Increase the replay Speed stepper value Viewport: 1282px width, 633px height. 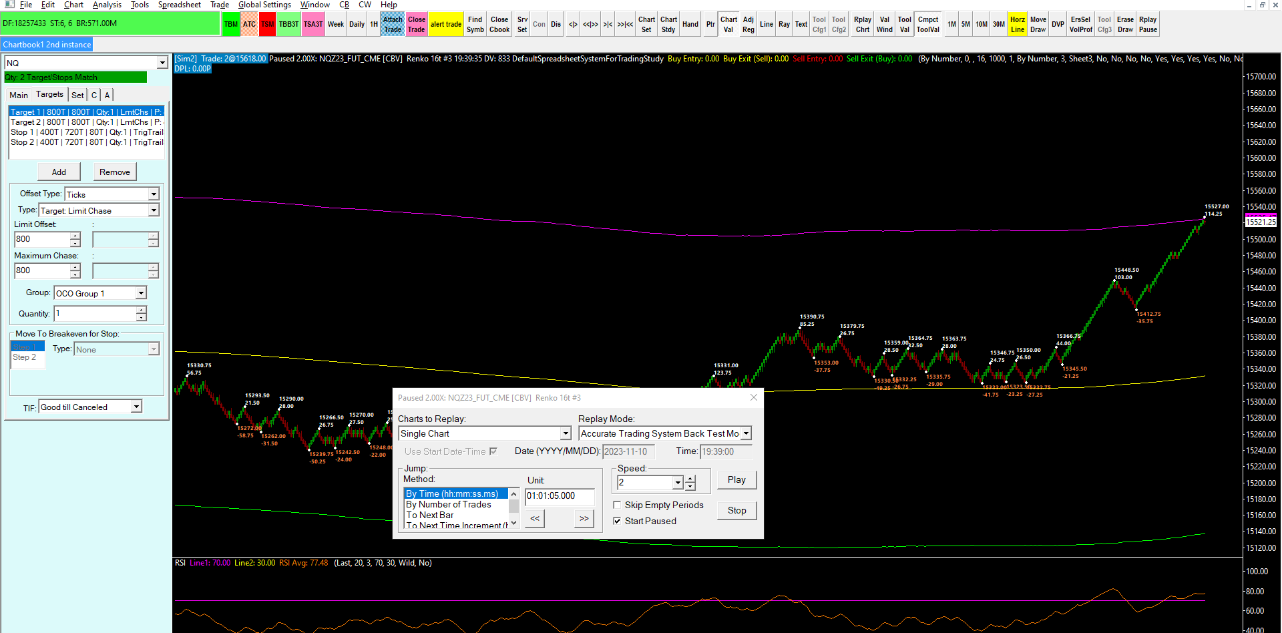pos(690,479)
